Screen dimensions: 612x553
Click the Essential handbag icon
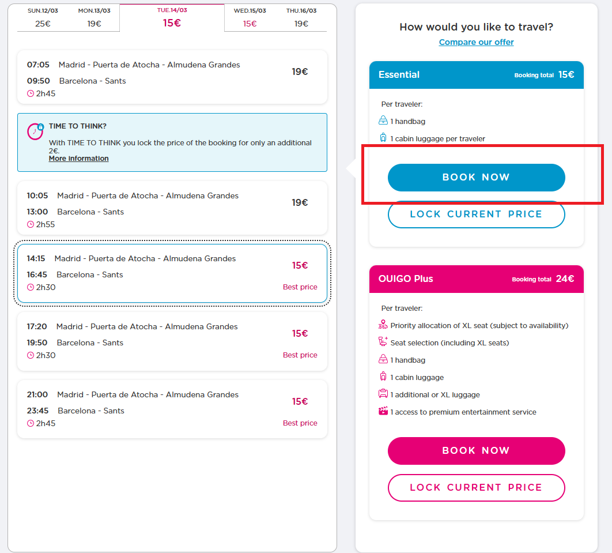(x=383, y=121)
